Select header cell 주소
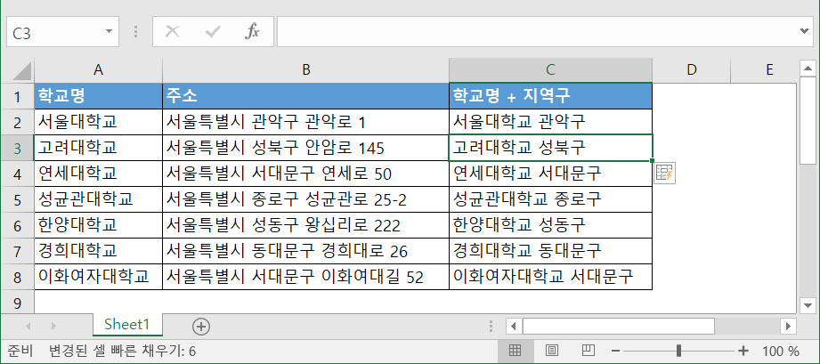The height and width of the screenshot is (364, 820). [306, 96]
